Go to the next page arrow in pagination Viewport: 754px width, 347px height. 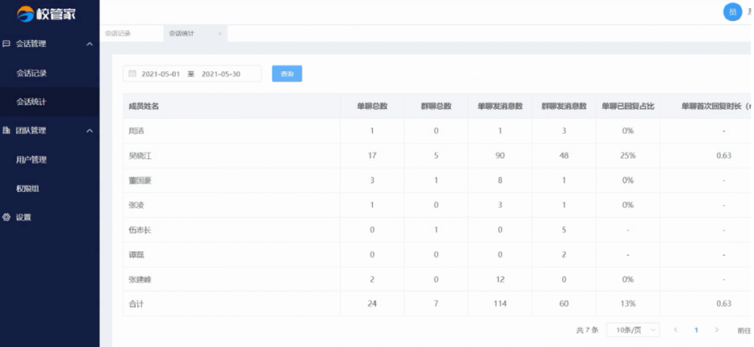pos(715,330)
